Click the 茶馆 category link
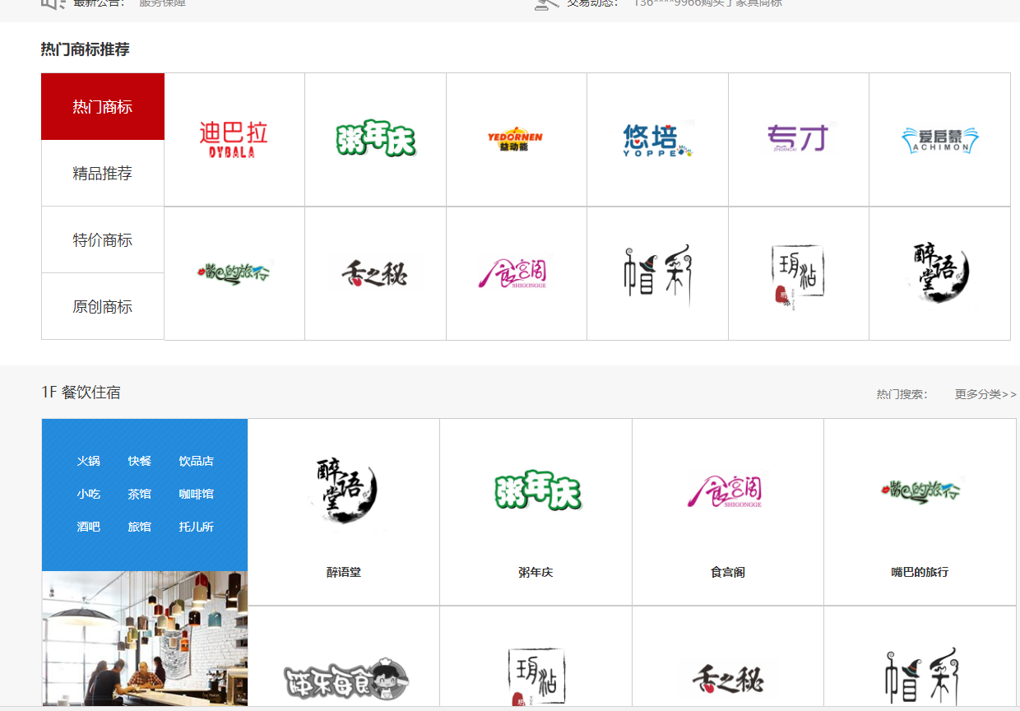Image resolution: width=1020 pixels, height=711 pixels. tap(140, 494)
